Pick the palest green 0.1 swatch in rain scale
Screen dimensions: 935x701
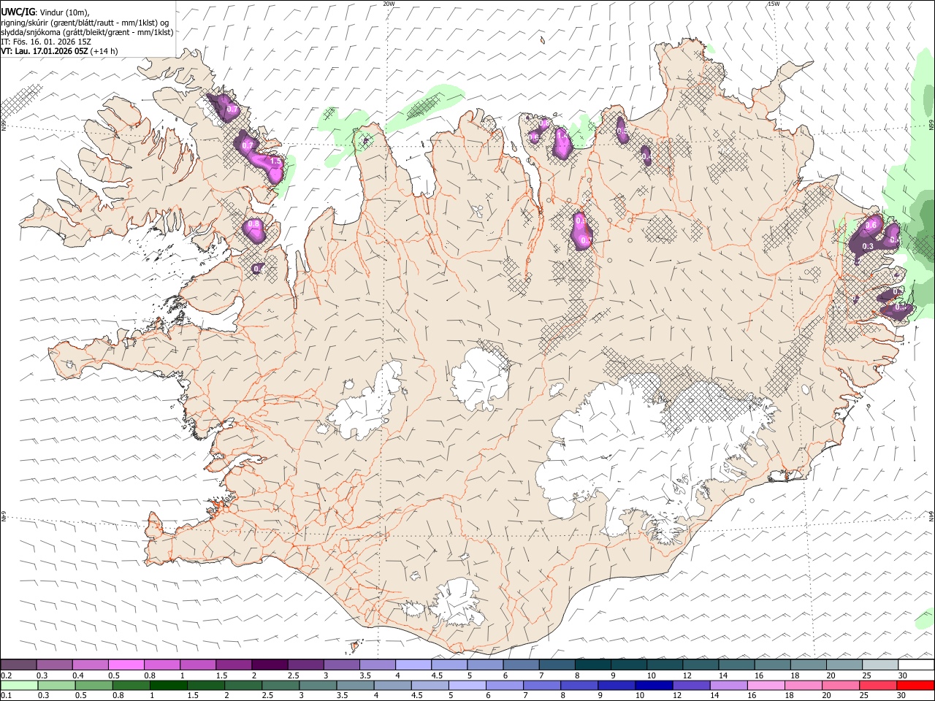click(19, 685)
